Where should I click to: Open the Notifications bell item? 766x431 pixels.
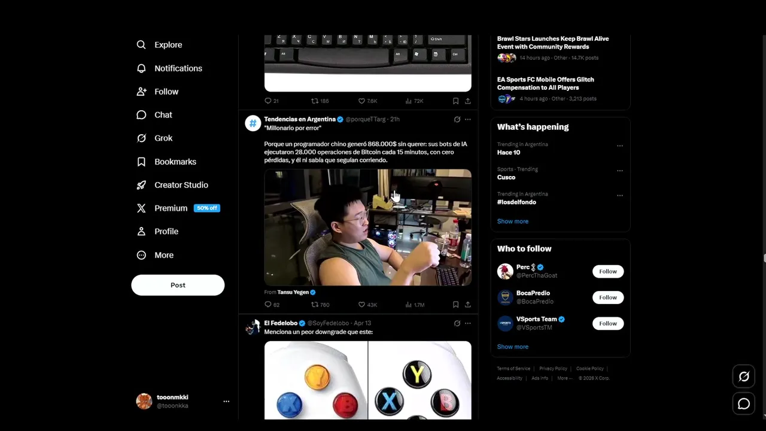[169, 68]
